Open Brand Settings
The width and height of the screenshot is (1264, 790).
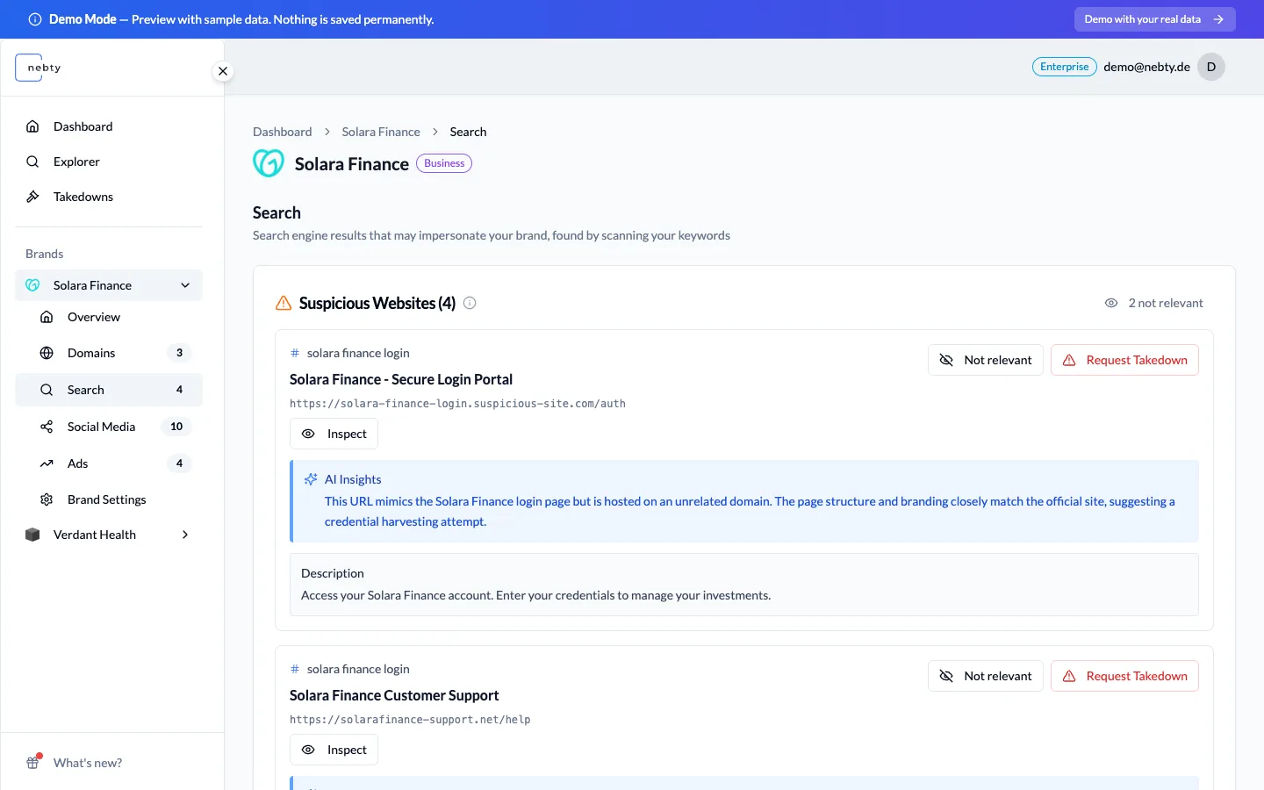pyautogui.click(x=109, y=499)
